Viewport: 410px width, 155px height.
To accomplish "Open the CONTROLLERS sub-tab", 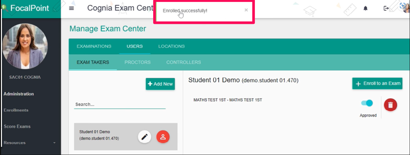I will 184,62.
